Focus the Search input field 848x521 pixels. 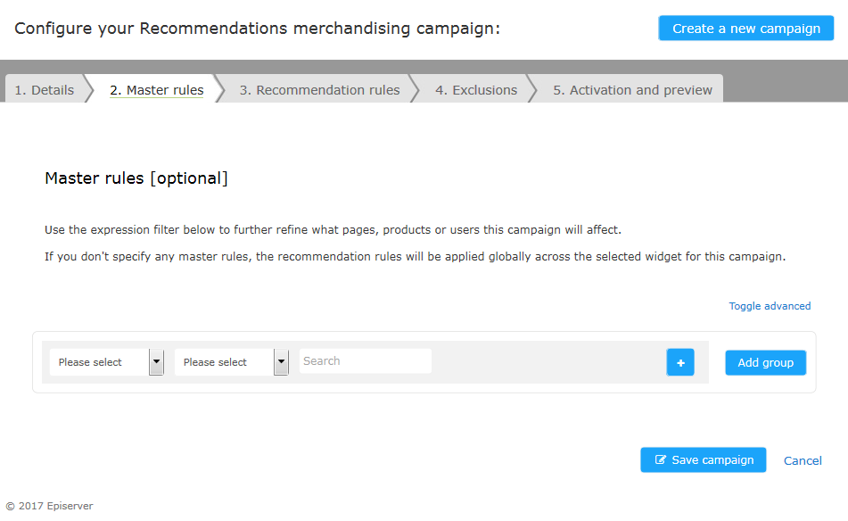[366, 360]
